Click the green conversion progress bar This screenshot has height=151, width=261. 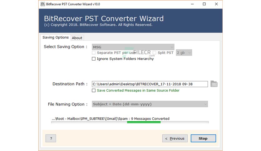[x=144, y=122]
